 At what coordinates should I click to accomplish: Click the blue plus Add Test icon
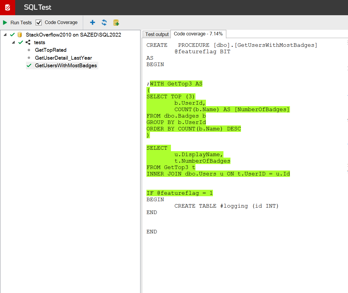[92, 23]
